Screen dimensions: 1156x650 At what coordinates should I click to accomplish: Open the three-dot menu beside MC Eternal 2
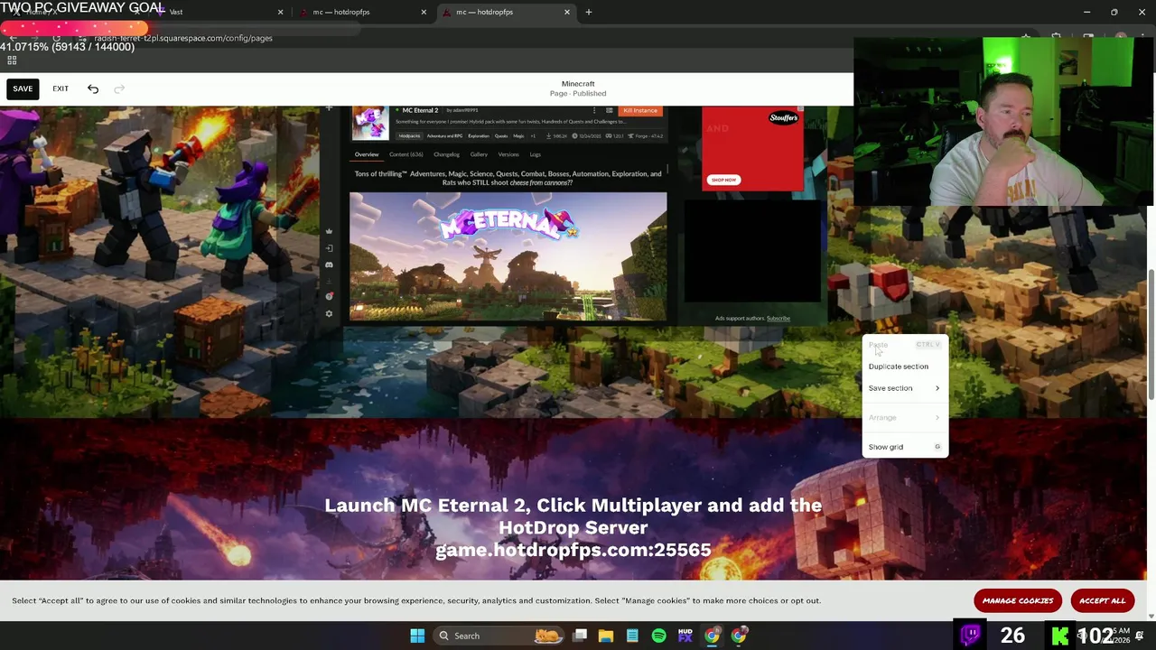594,110
